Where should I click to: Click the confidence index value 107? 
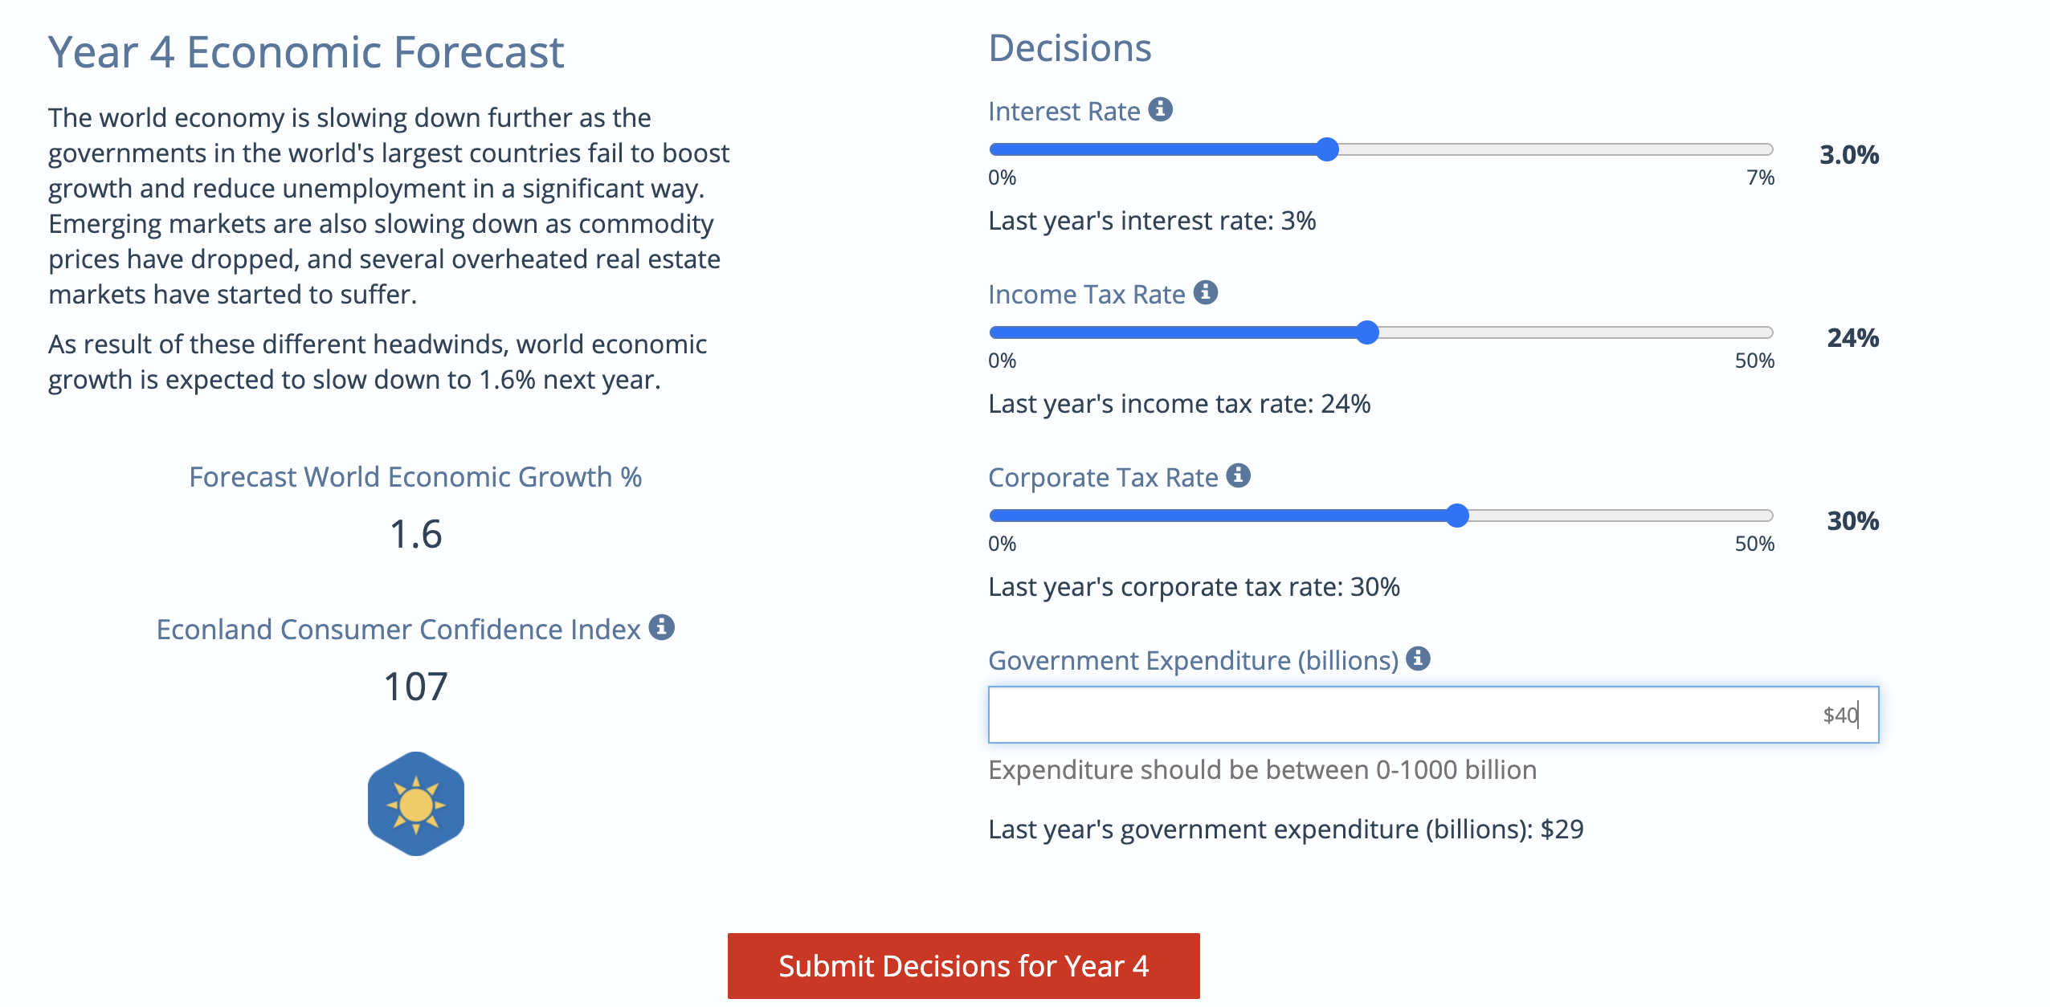pyautogui.click(x=415, y=686)
